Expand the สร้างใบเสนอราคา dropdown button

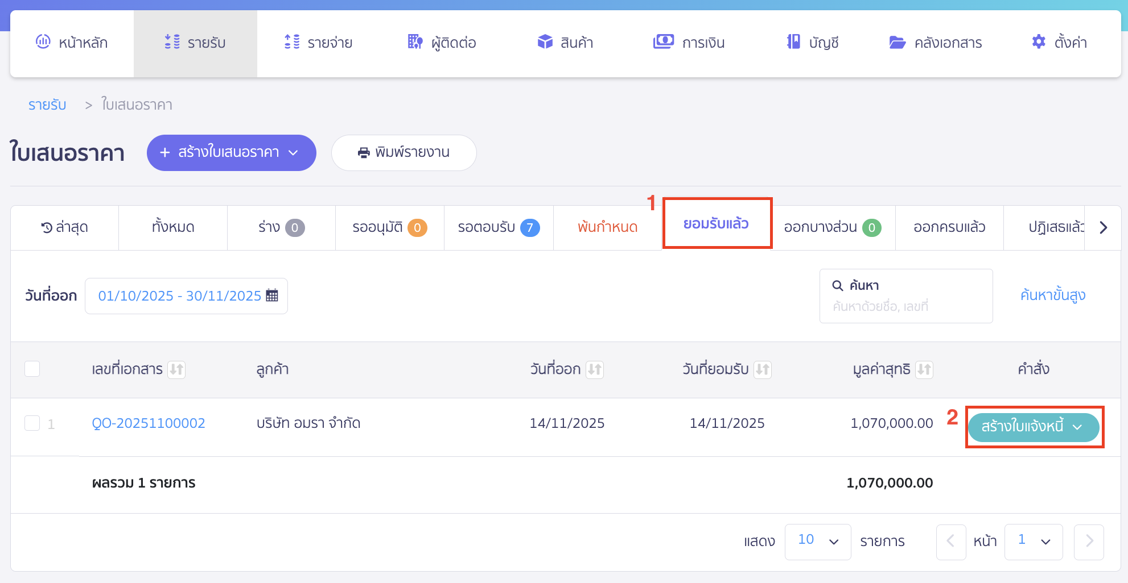coord(231,152)
